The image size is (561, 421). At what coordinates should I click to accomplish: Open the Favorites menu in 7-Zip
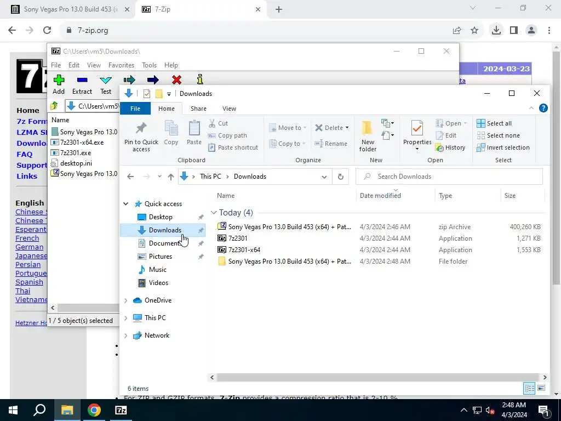point(121,65)
